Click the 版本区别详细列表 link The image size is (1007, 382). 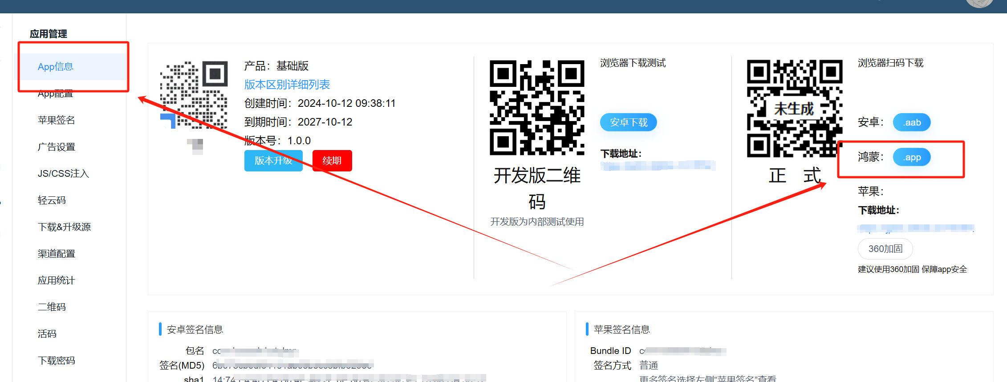coord(287,85)
